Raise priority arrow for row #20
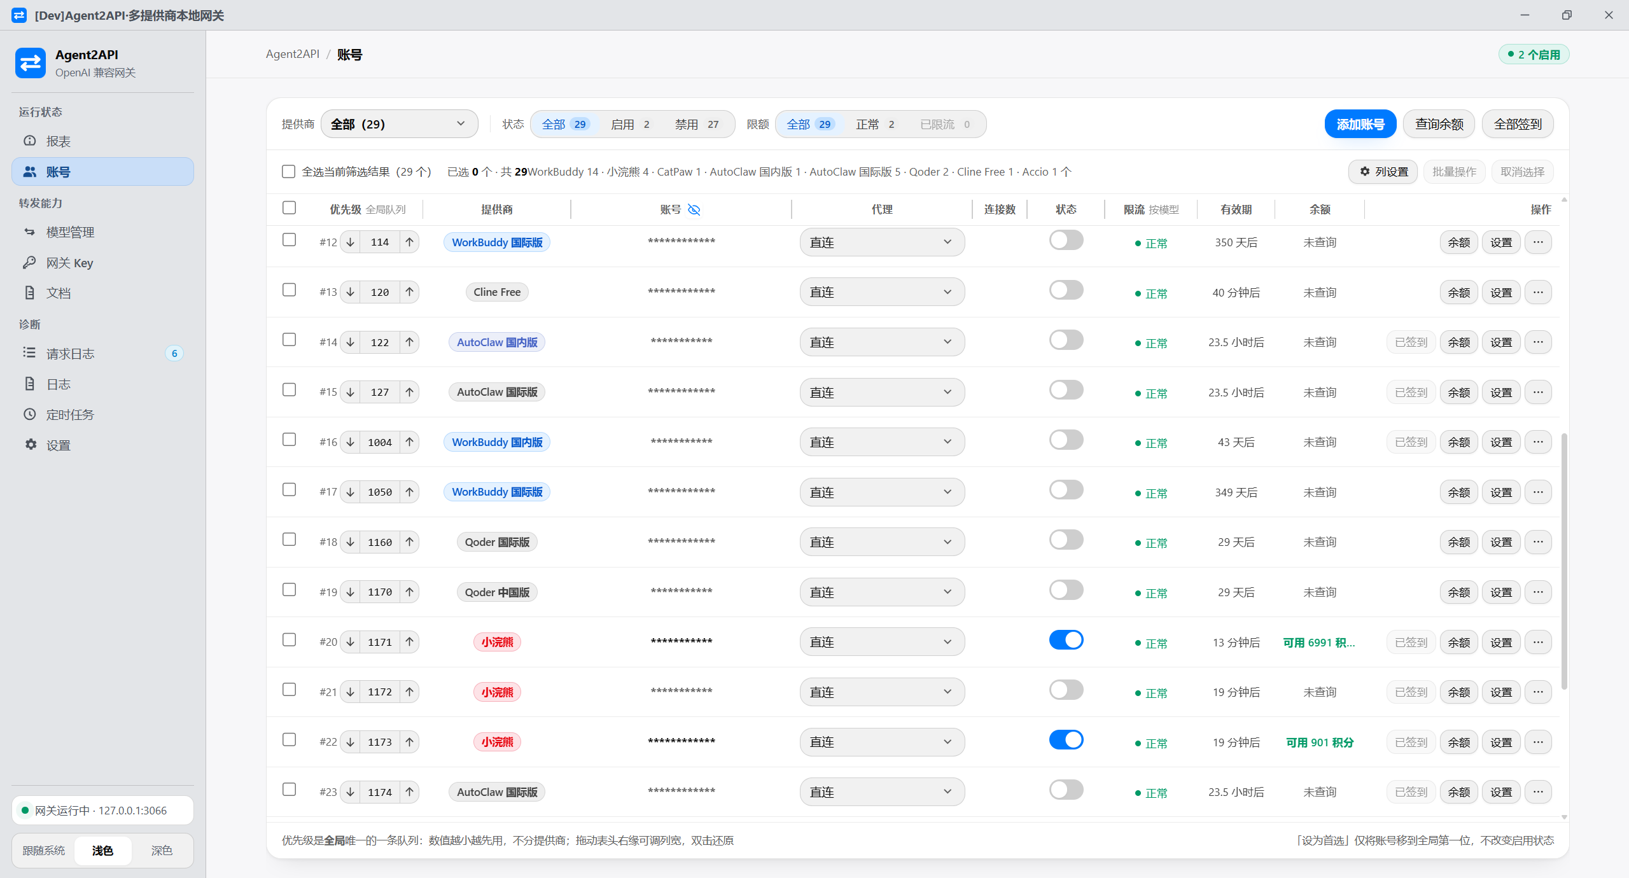 click(409, 642)
